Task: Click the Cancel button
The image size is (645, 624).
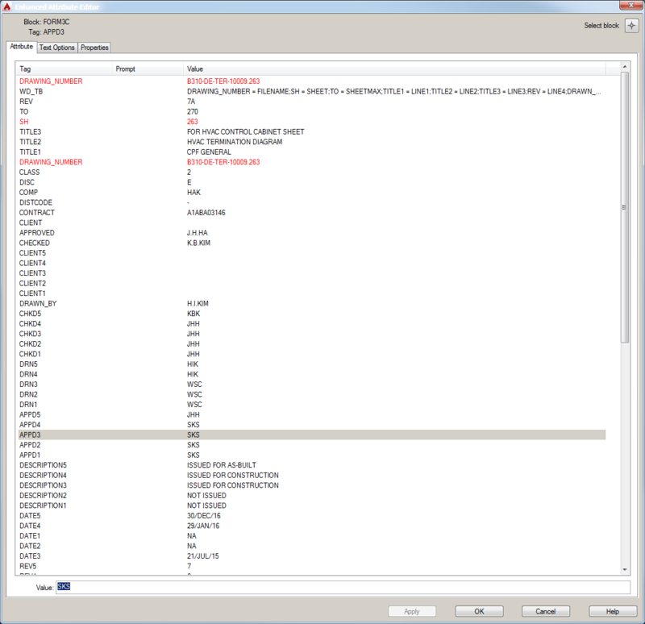Action: tap(546, 611)
